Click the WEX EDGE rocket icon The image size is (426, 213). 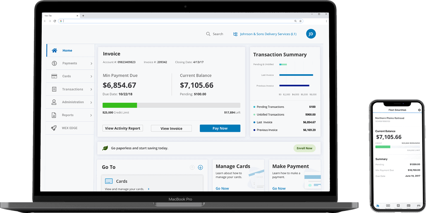pos(54,128)
